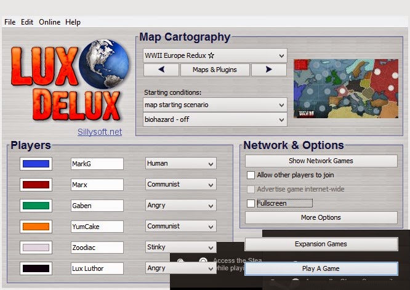410x290 pixels.
Task: Open the Help menu
Action: point(73,22)
